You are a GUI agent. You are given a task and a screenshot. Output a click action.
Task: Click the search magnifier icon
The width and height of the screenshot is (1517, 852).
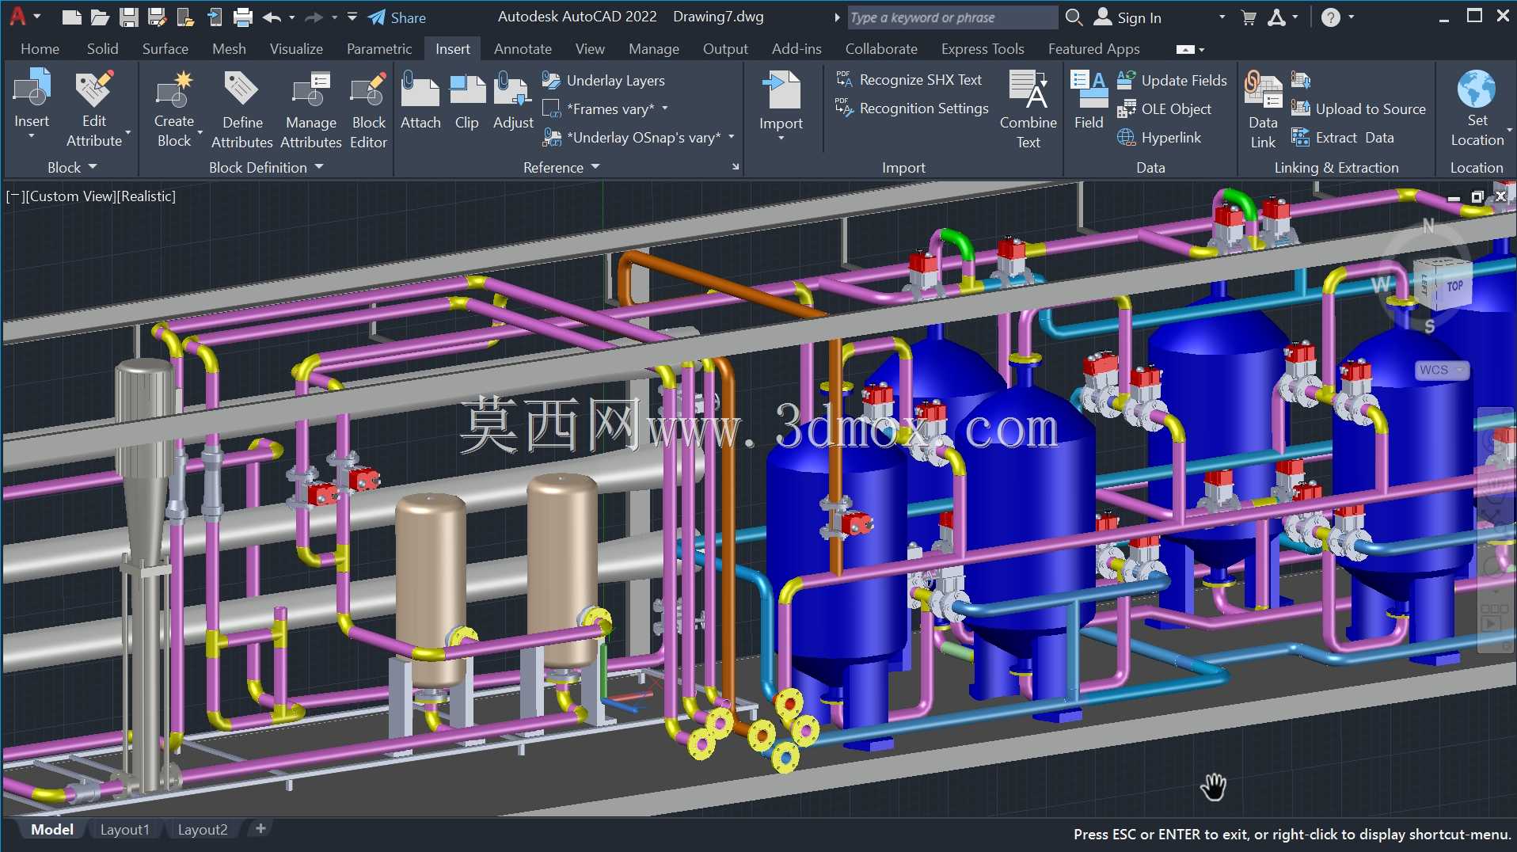pyautogui.click(x=1074, y=17)
